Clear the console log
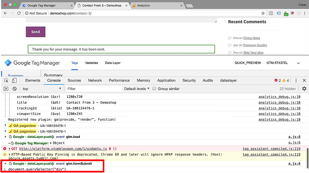The image size is (309, 173). pos(15,89)
